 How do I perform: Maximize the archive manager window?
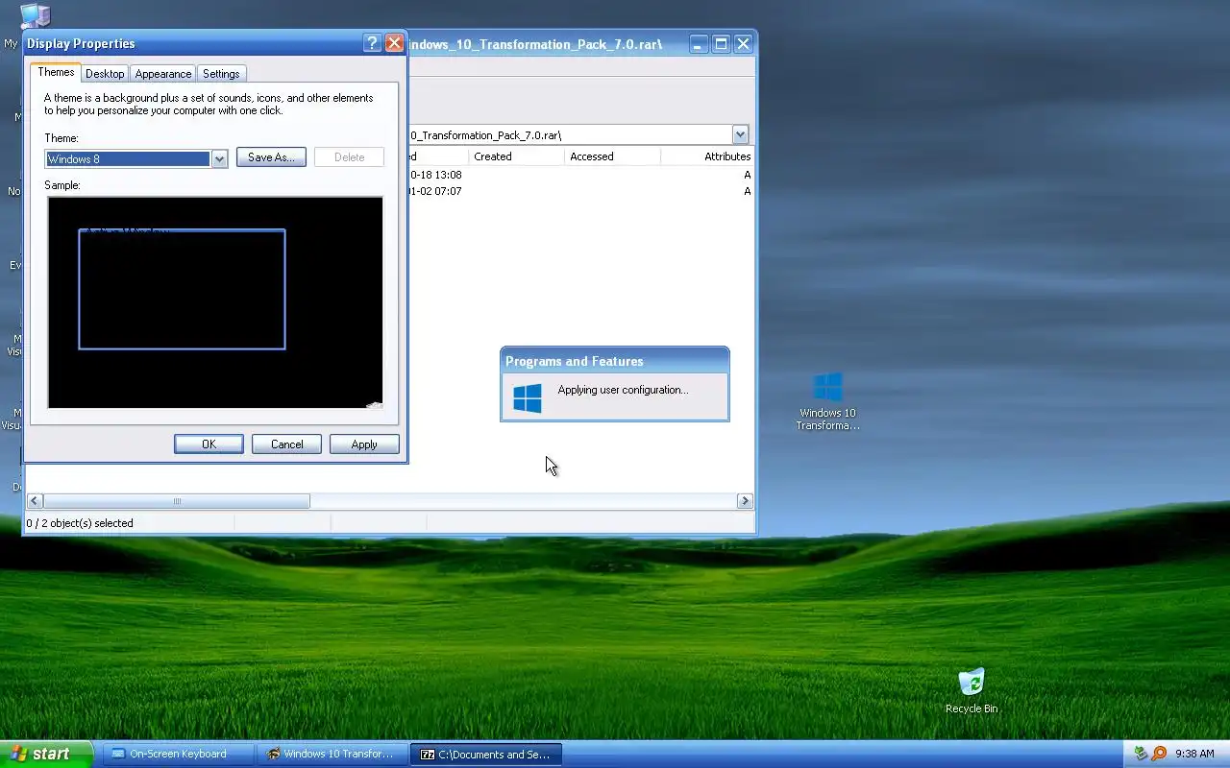[721, 44]
